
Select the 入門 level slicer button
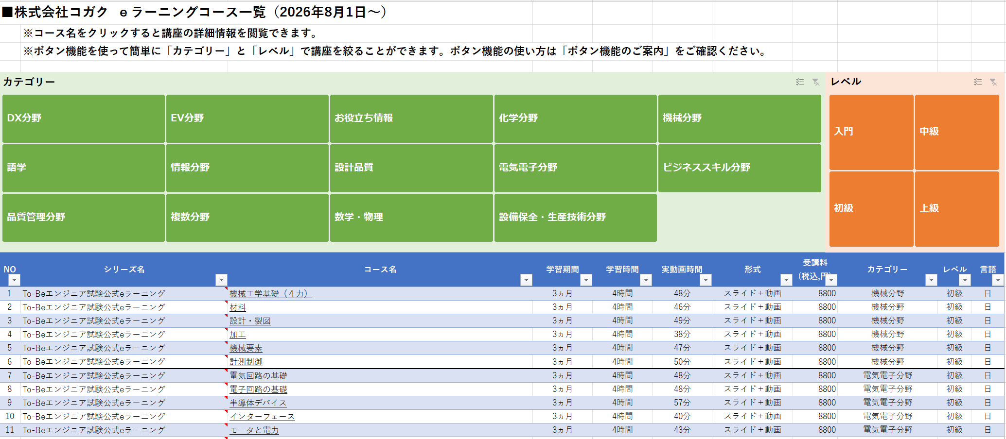[871, 132]
